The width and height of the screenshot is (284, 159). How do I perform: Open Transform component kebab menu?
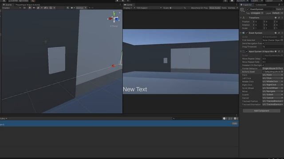[282, 18]
